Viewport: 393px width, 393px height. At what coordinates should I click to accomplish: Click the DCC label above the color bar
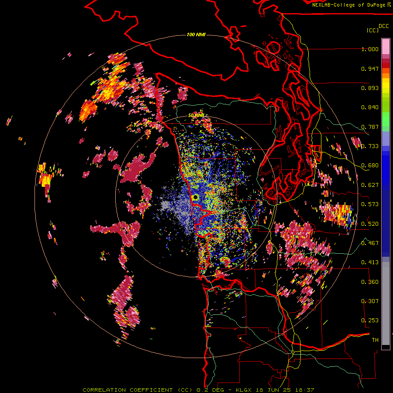pyautogui.click(x=383, y=26)
